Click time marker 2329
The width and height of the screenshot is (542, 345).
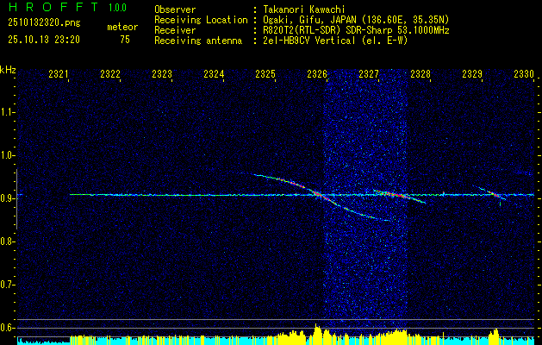click(x=472, y=74)
